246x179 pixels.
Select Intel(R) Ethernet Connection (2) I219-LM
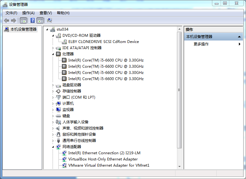click(104, 153)
